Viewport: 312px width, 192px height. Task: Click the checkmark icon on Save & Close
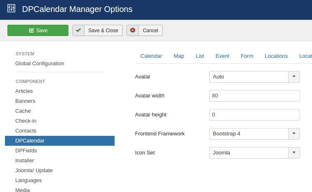coord(78,31)
